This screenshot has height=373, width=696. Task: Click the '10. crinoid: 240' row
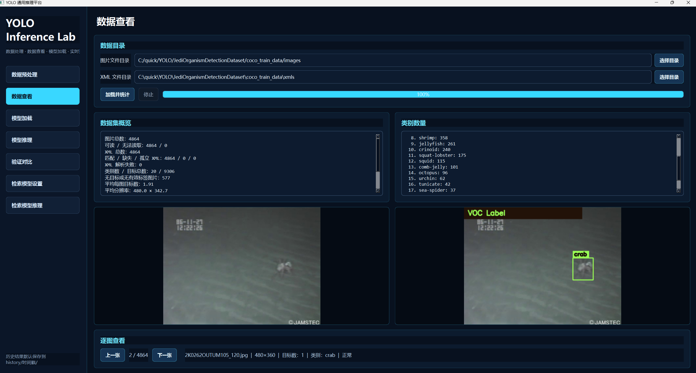(x=429, y=149)
